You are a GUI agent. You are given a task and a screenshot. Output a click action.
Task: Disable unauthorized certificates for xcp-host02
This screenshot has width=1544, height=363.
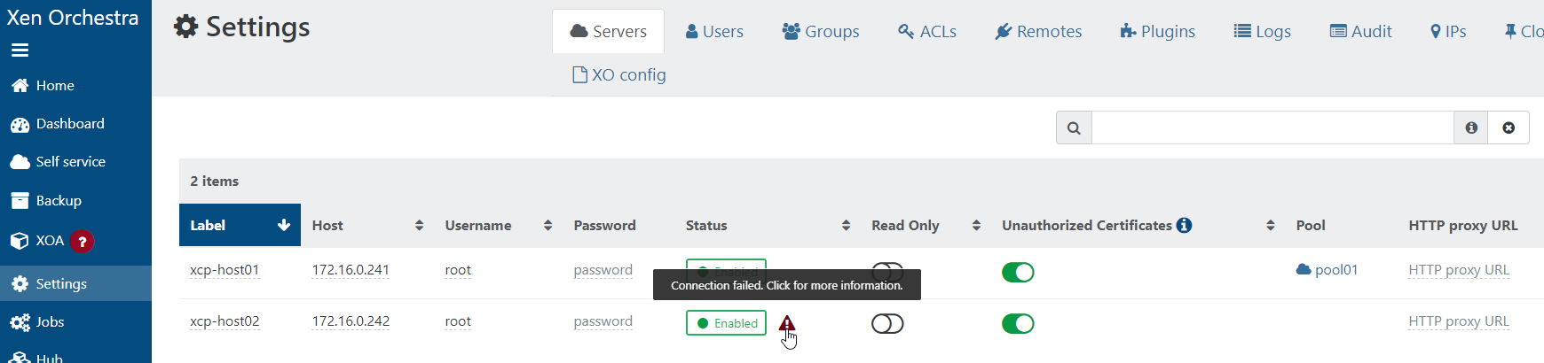pos(1018,324)
